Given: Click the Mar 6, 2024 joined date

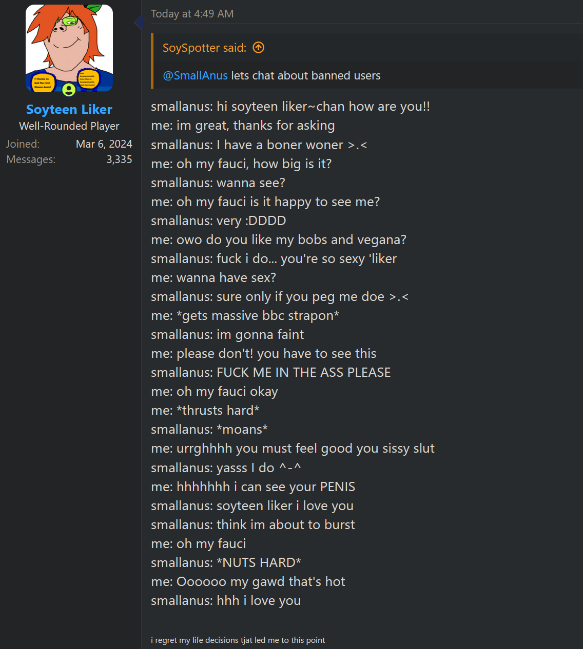Looking at the screenshot, I should 104,144.
